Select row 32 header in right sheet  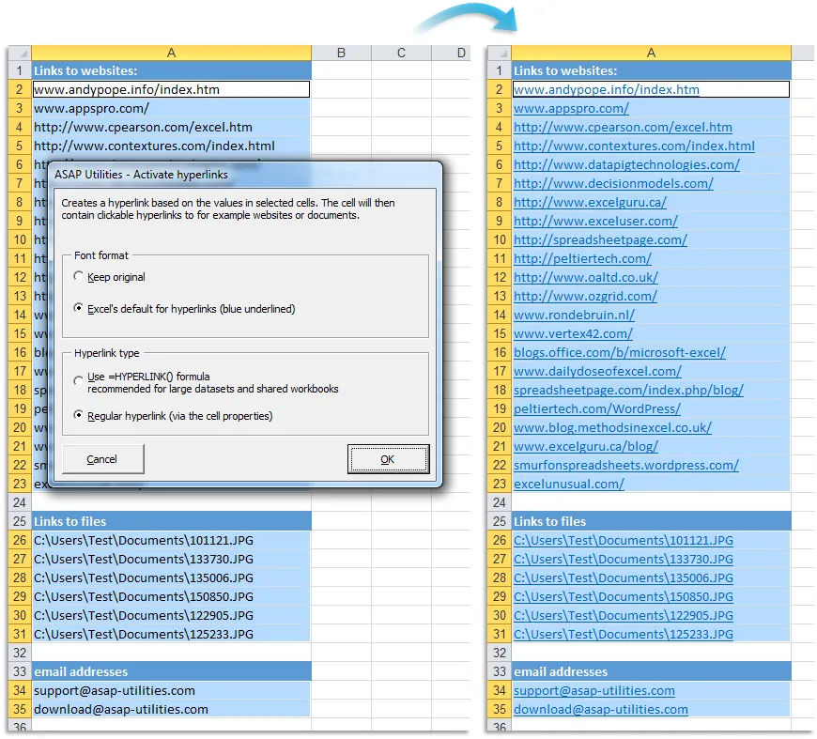point(500,653)
